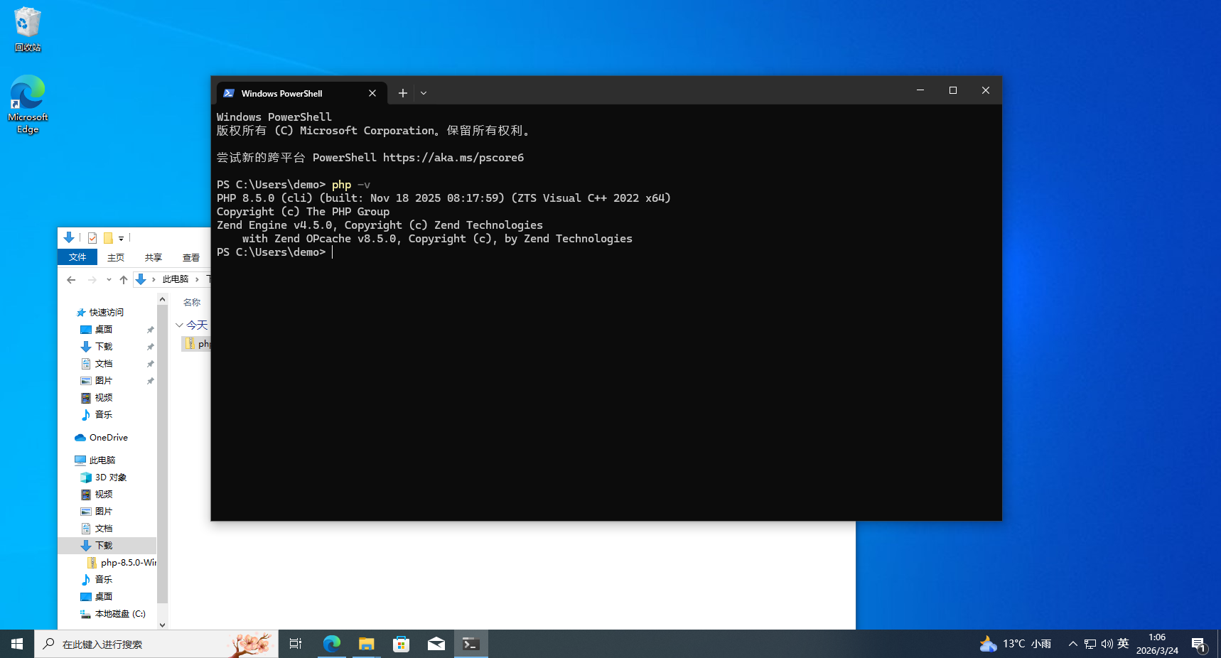Switch to the 共享 ribbon tab

tap(154, 257)
